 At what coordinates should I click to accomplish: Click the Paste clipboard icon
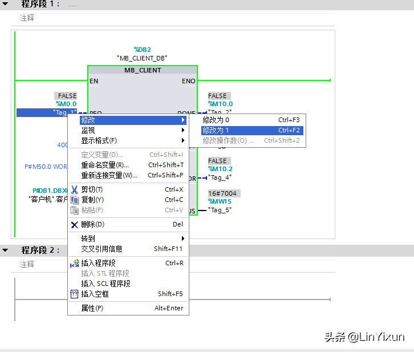tap(75, 210)
